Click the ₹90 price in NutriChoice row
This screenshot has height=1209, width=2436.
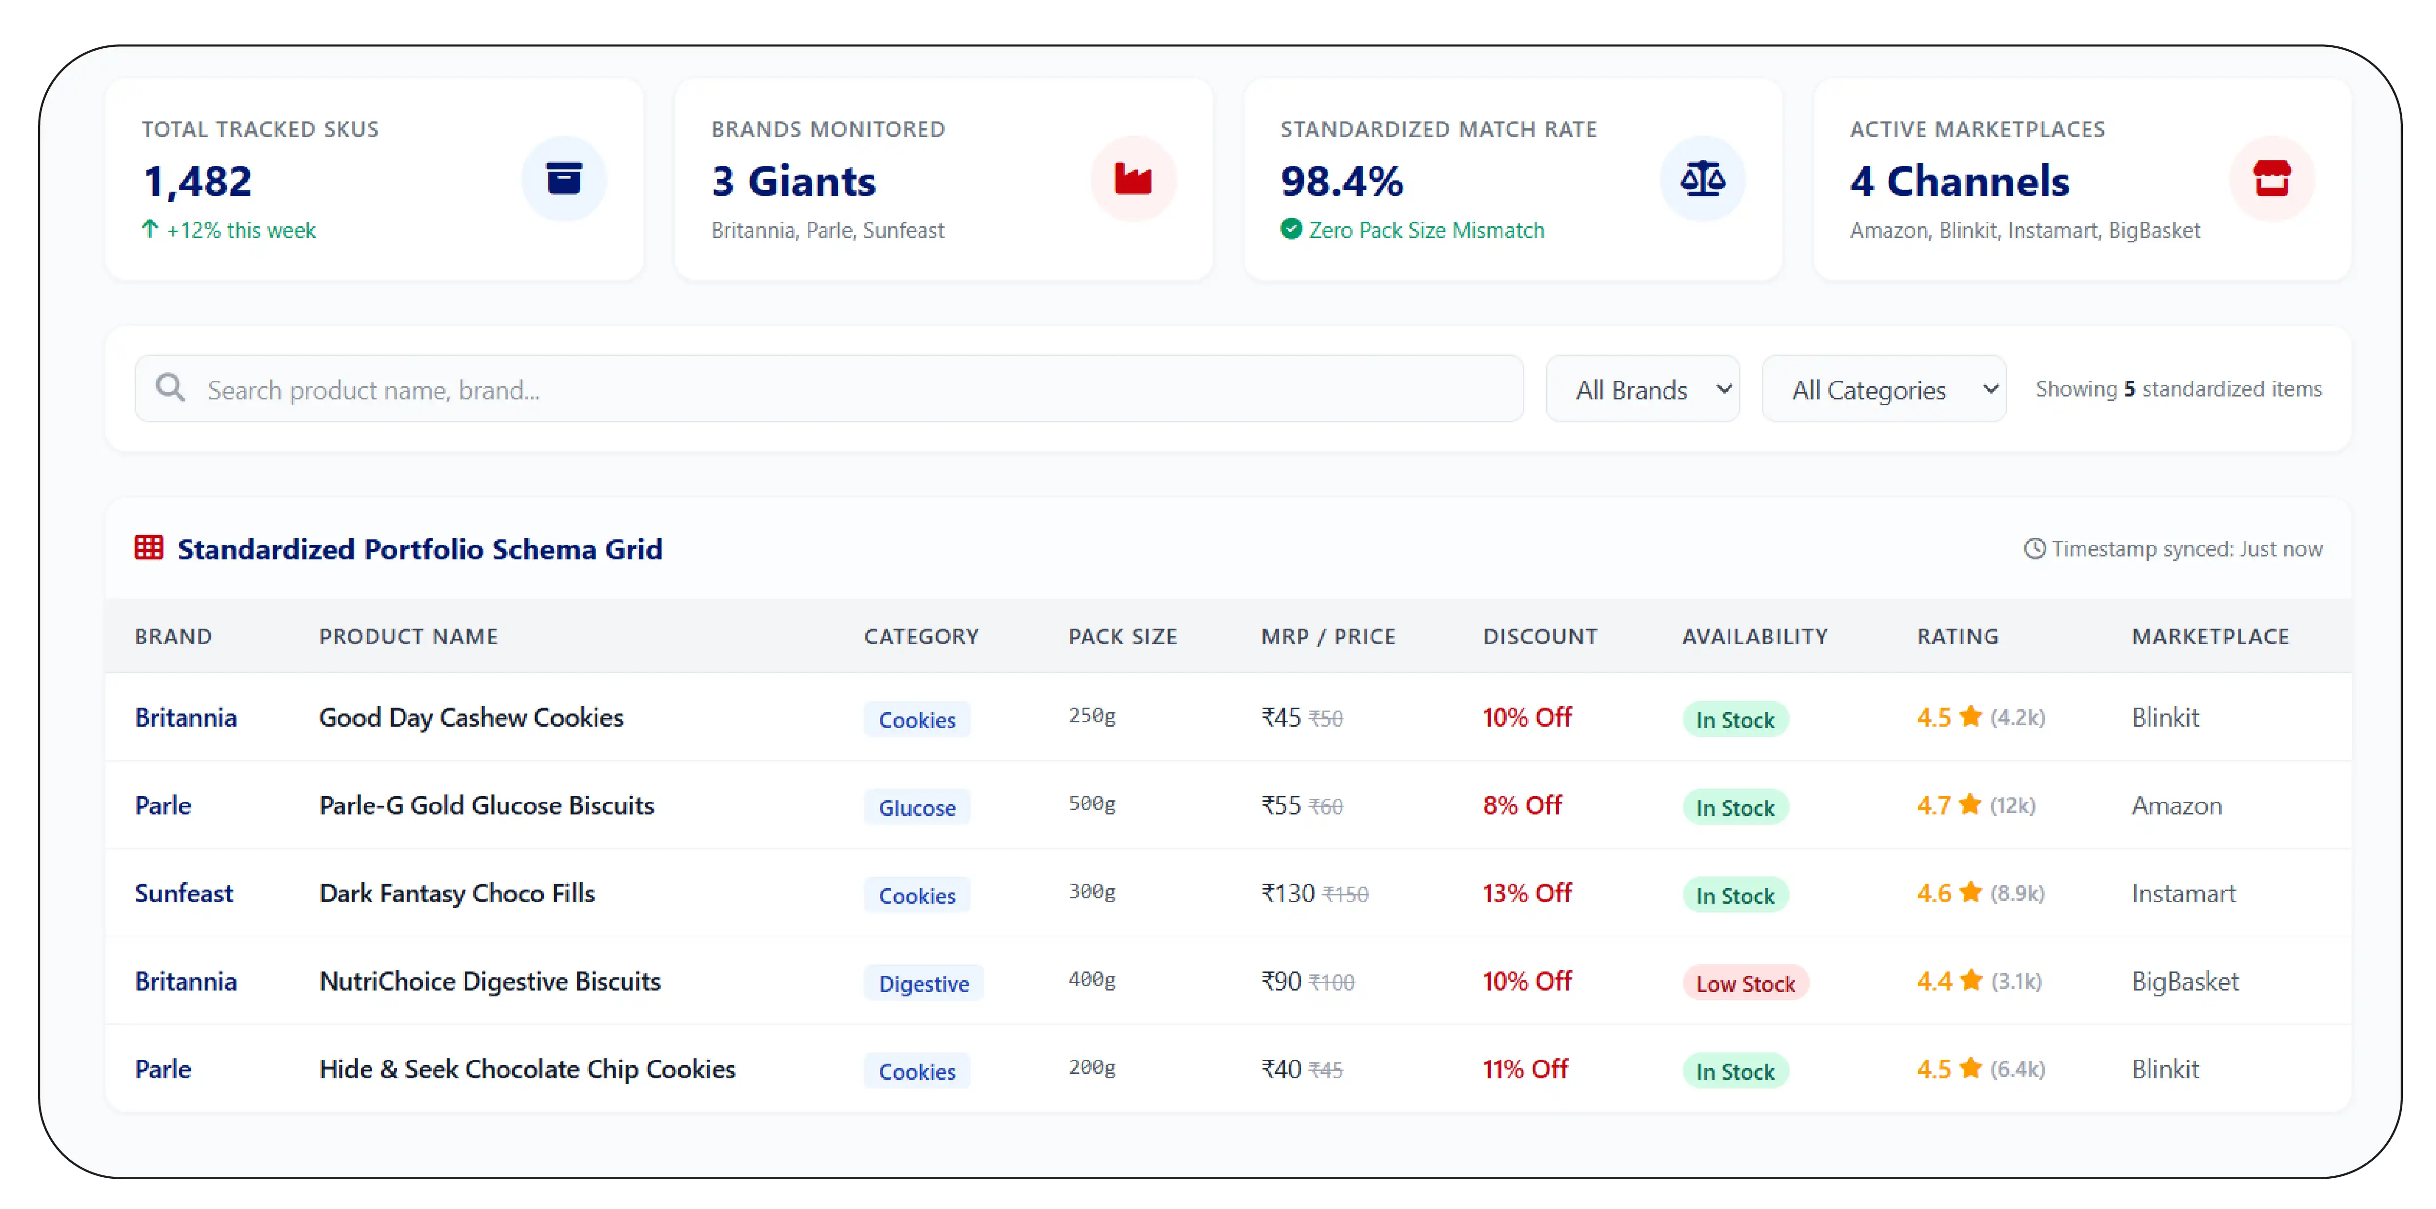(x=1281, y=981)
